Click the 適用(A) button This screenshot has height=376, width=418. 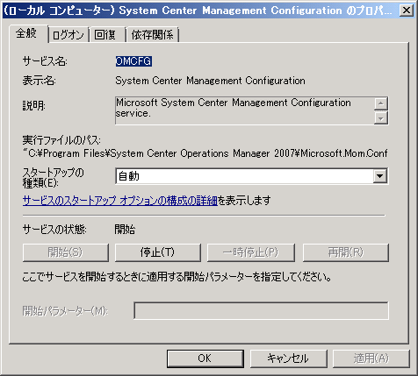tap(371, 358)
